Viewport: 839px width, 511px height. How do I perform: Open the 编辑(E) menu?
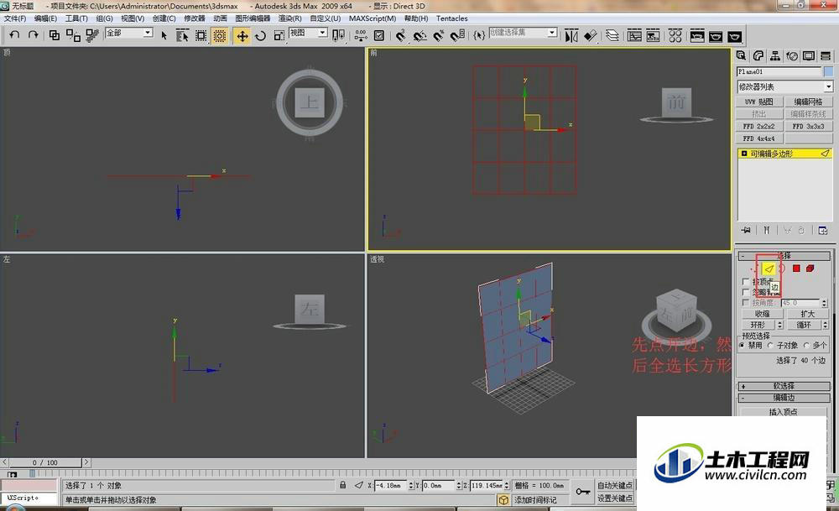click(45, 18)
